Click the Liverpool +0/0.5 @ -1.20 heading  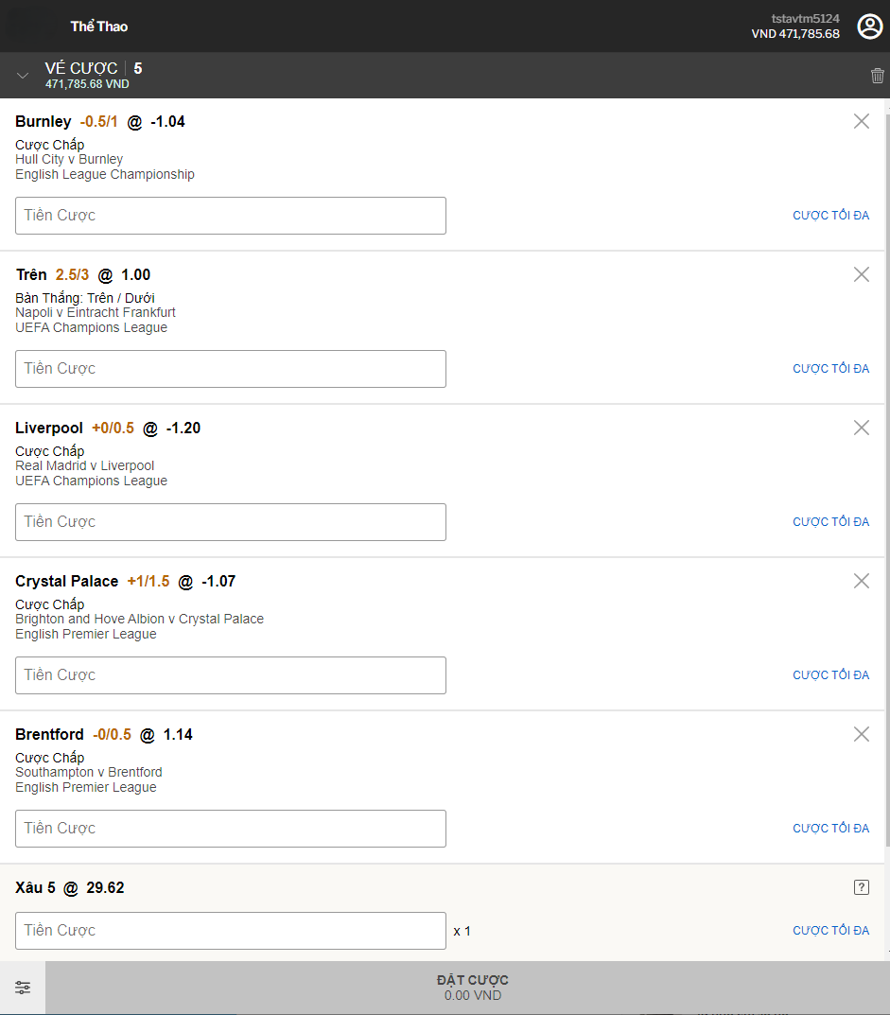pyautogui.click(x=108, y=428)
